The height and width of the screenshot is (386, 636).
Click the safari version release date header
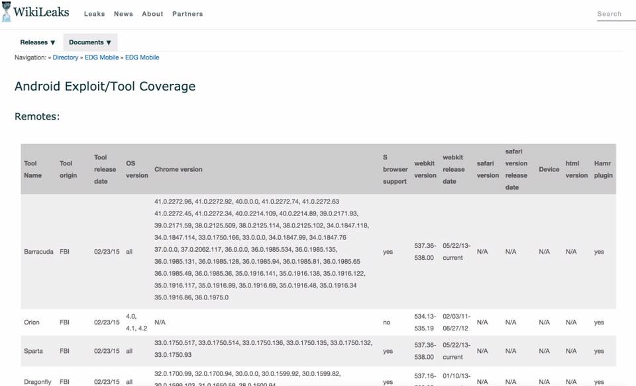(x=516, y=169)
